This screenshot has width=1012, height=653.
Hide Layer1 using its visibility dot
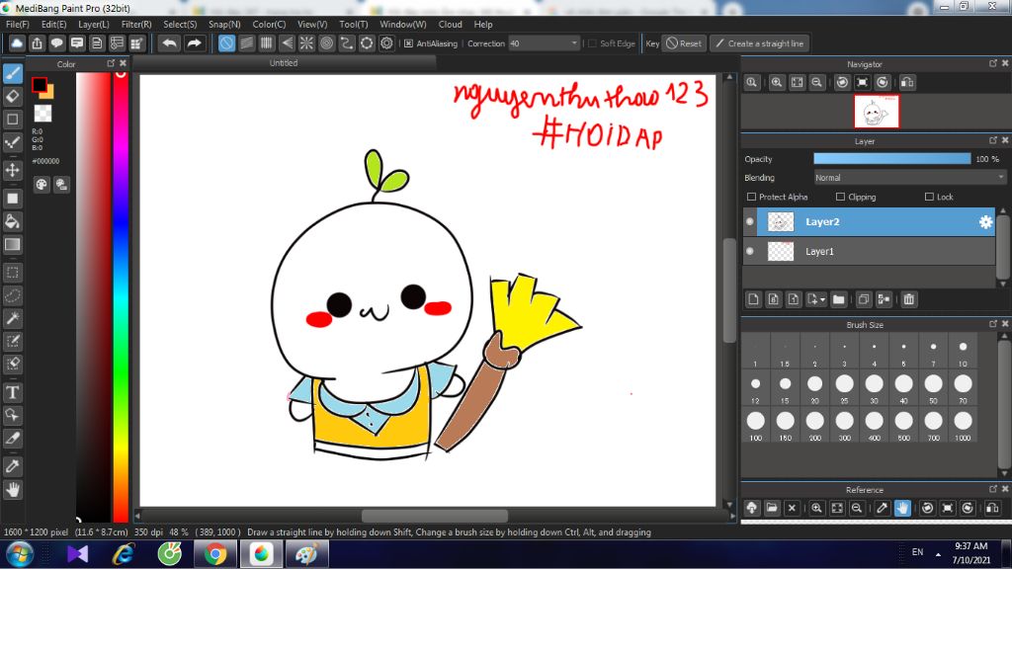tap(750, 252)
